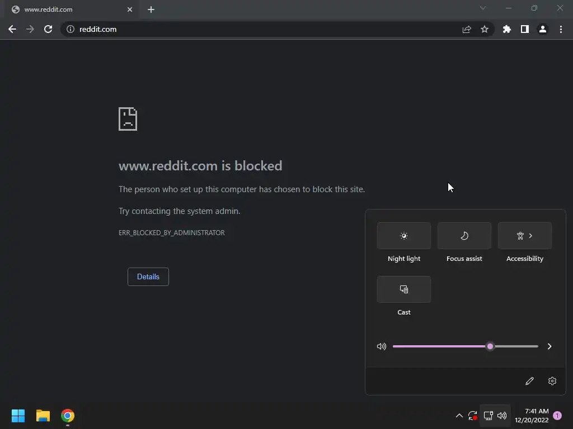Open the Cast quick setting tile
This screenshot has width=573, height=429.
[404, 289]
